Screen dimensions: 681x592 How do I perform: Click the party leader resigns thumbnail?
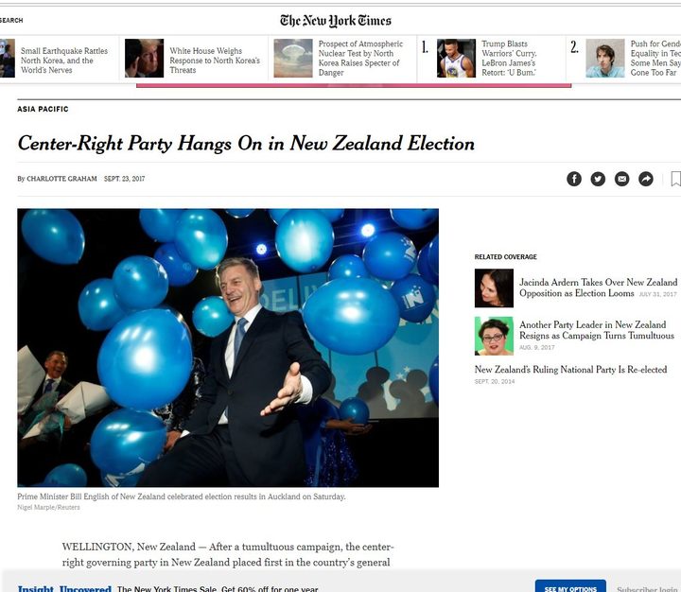pyautogui.click(x=494, y=336)
